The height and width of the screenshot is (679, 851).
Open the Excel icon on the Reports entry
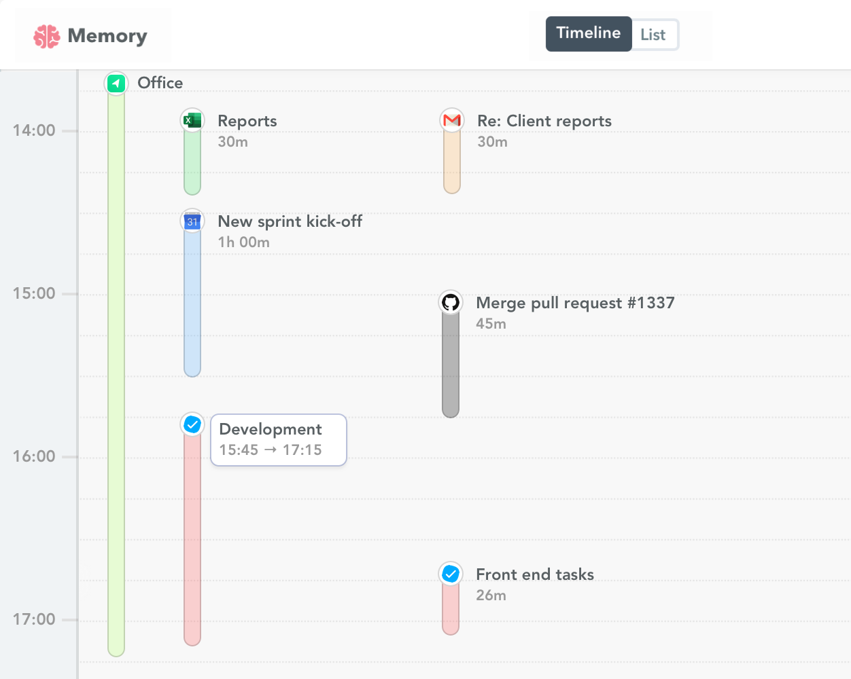[x=192, y=120]
